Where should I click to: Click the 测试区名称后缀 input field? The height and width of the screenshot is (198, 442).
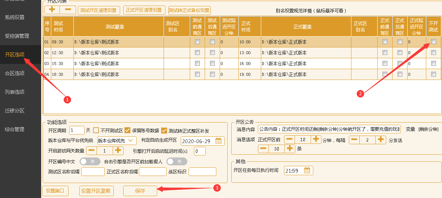pyautogui.click(x=93, y=171)
